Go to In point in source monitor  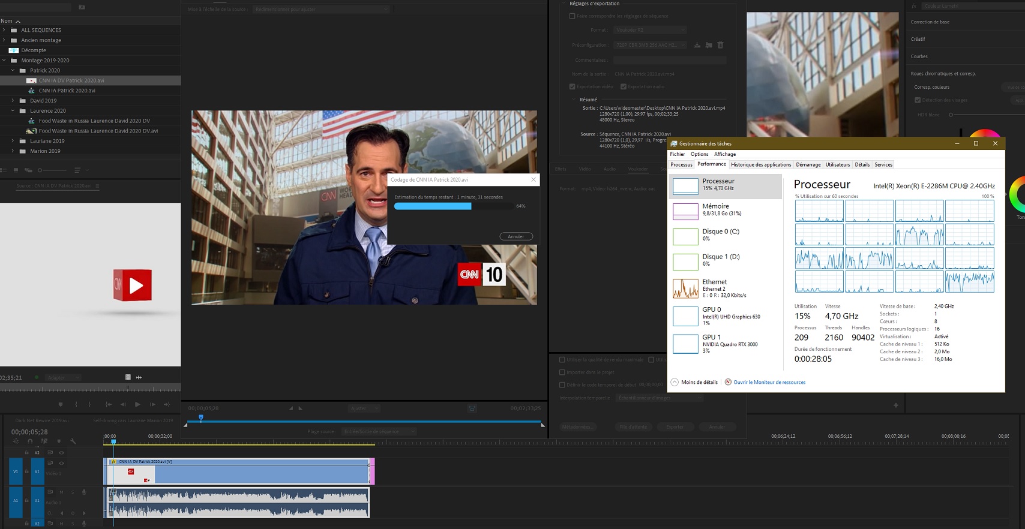point(109,404)
